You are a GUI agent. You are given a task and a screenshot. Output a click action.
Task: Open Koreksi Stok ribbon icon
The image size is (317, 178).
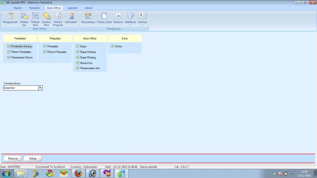click(47, 19)
